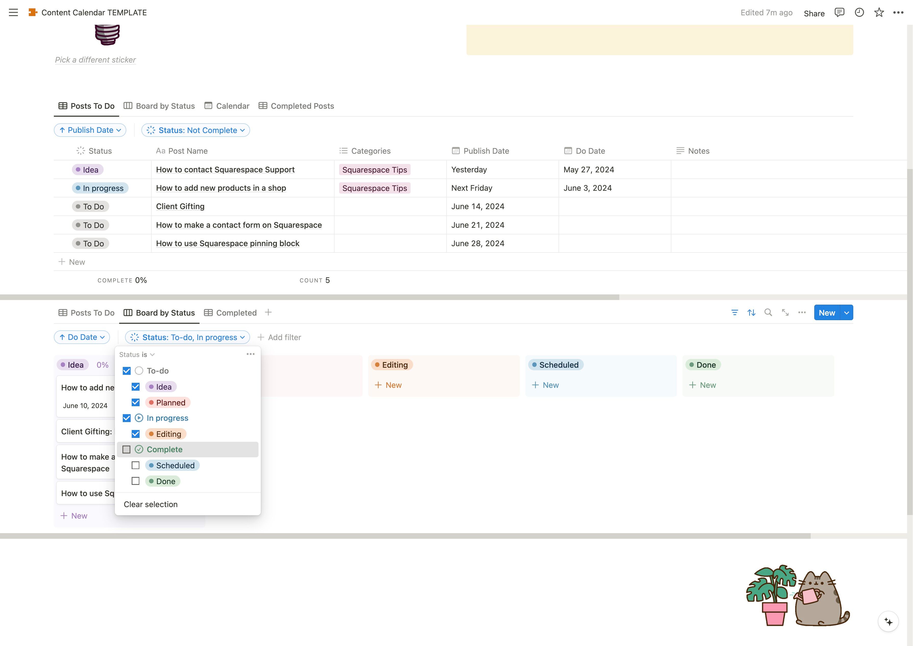Open the Completed Posts tab
The height and width of the screenshot is (646, 913).
click(x=296, y=106)
